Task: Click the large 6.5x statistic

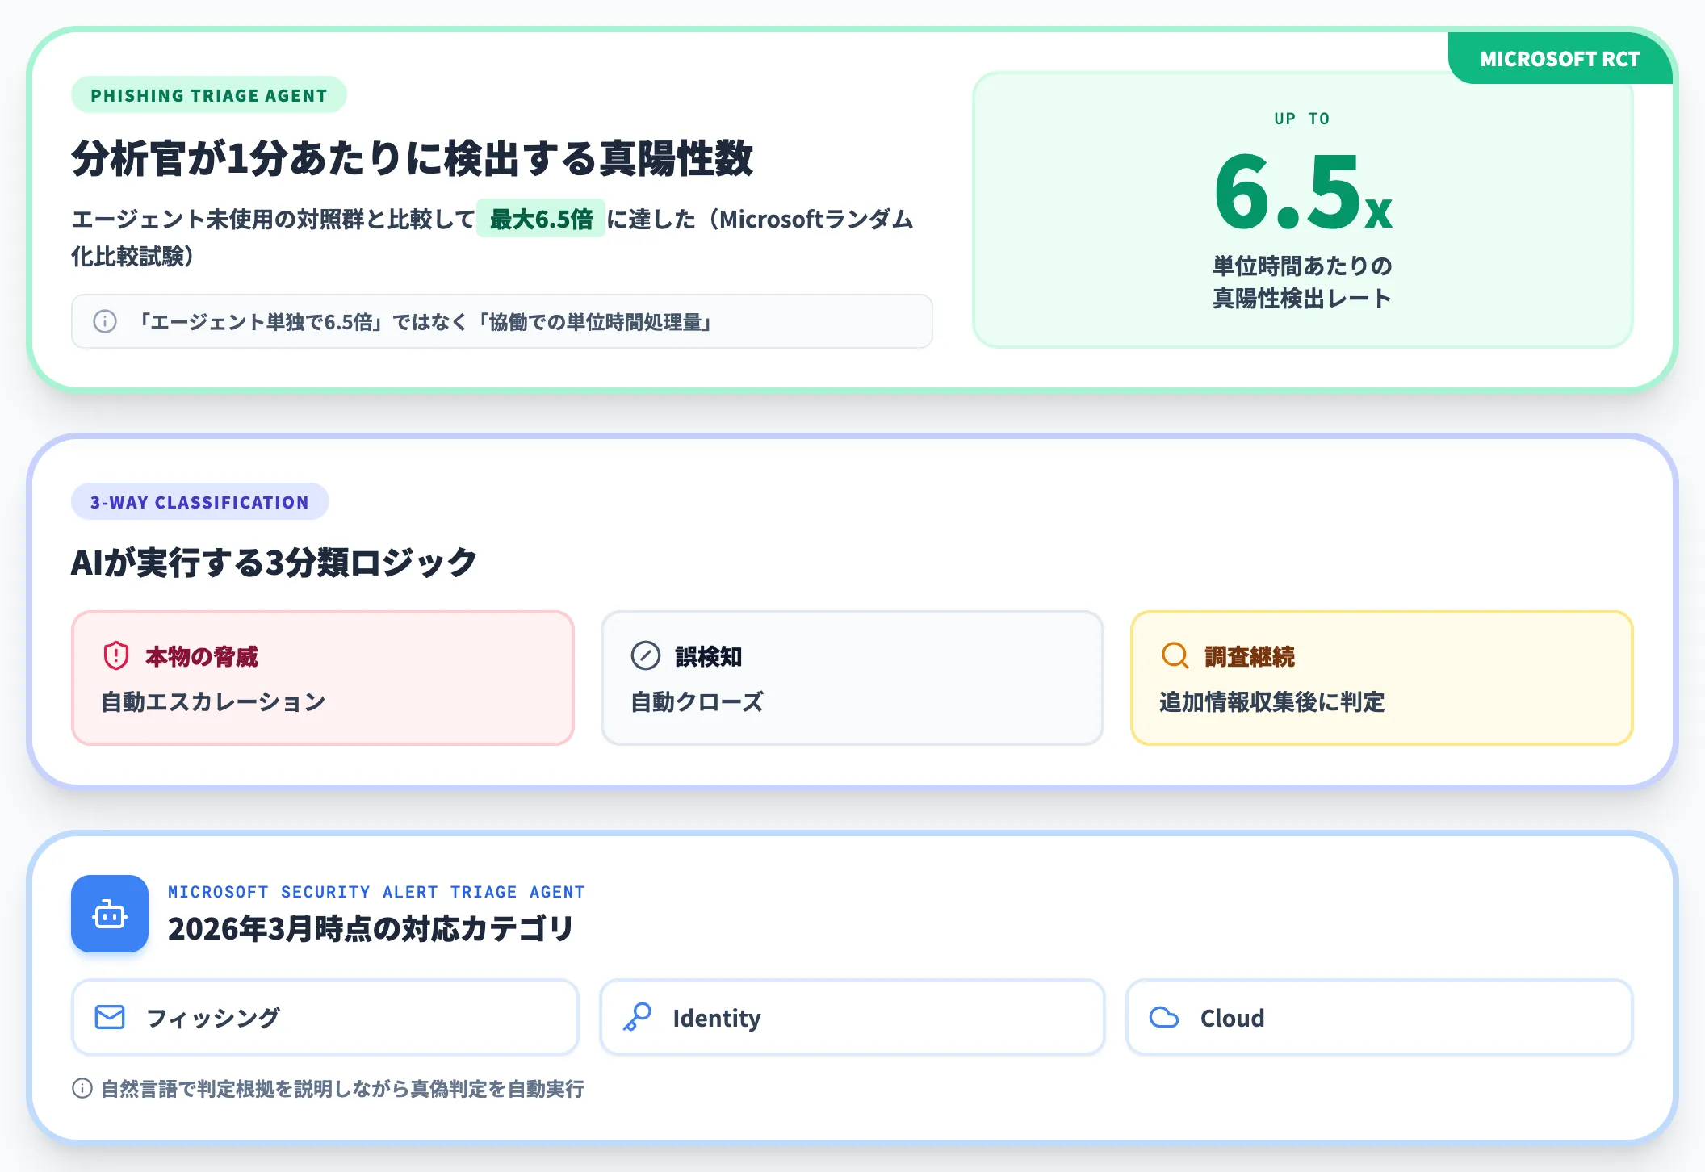Action: [x=1303, y=192]
